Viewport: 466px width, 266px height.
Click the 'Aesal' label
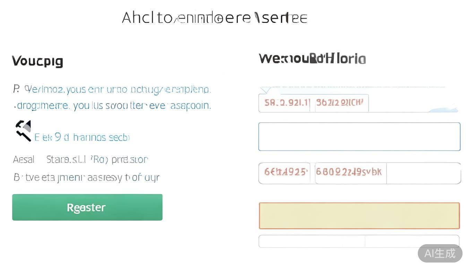[x=24, y=160]
